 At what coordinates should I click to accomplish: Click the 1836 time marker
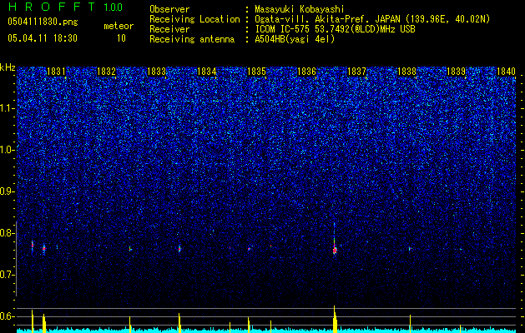pyautogui.click(x=306, y=72)
